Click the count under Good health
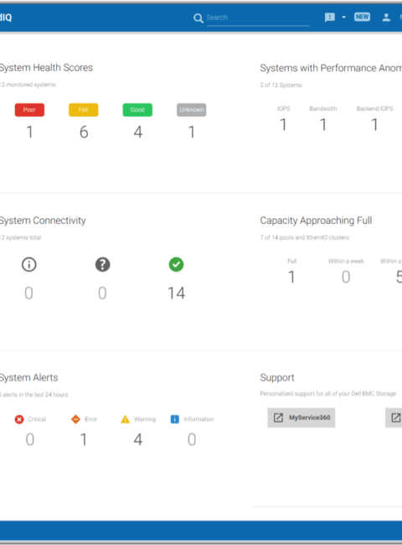The width and height of the screenshot is (402, 545). [138, 132]
